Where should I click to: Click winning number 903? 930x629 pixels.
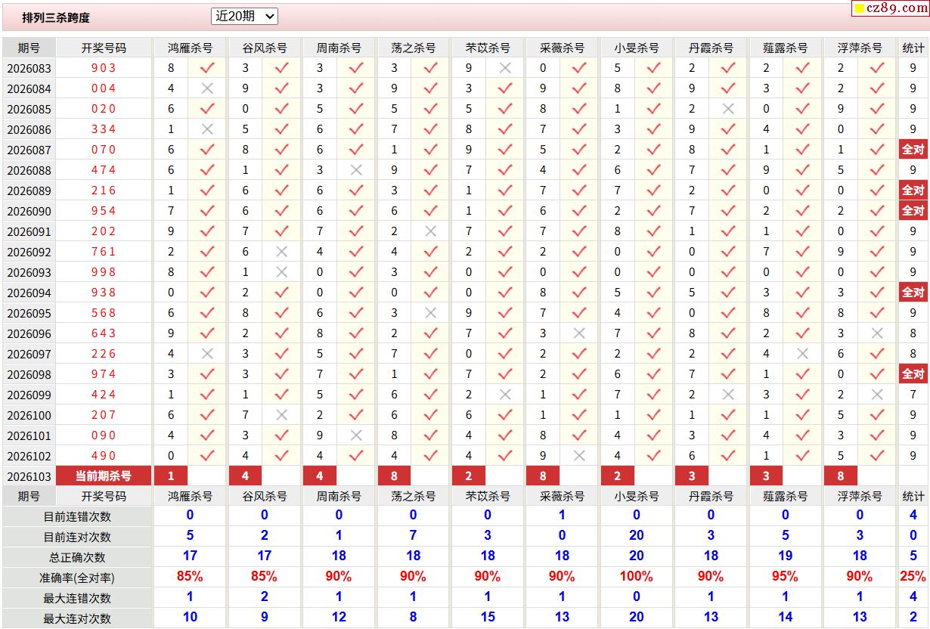point(104,68)
